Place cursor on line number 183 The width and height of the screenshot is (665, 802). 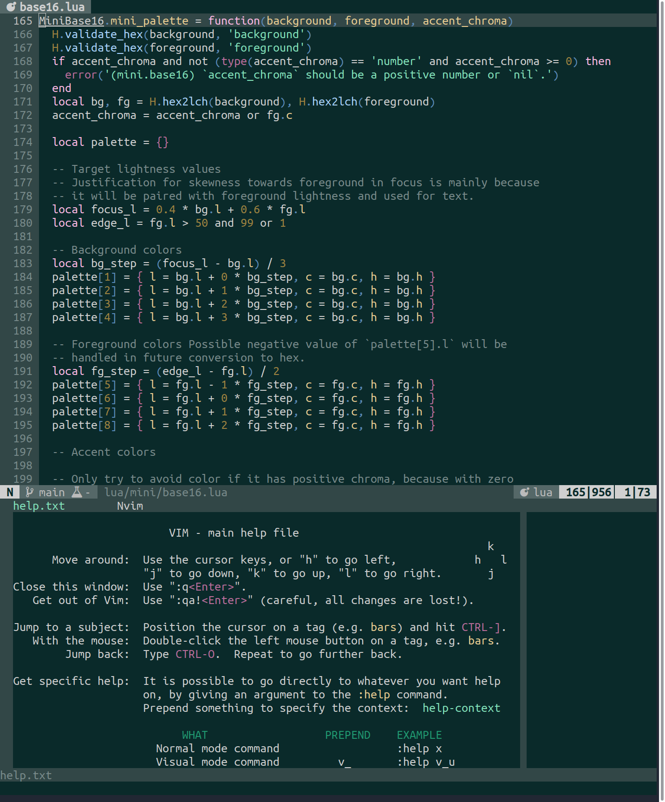tap(23, 263)
